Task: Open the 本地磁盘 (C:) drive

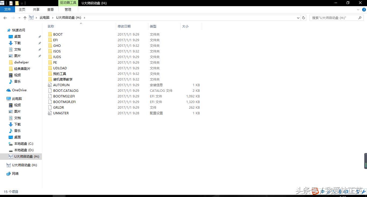Action: click(x=24, y=143)
